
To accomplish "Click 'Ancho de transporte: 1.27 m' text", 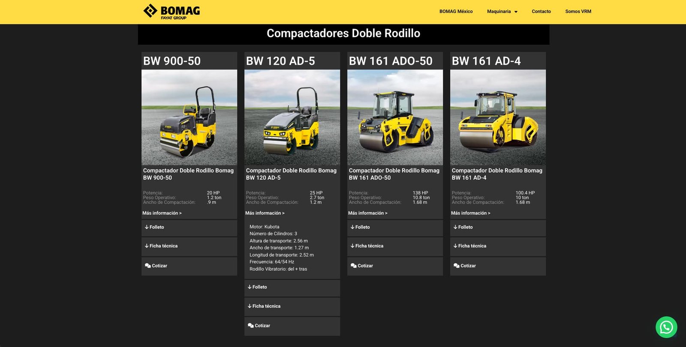I will click(279, 248).
